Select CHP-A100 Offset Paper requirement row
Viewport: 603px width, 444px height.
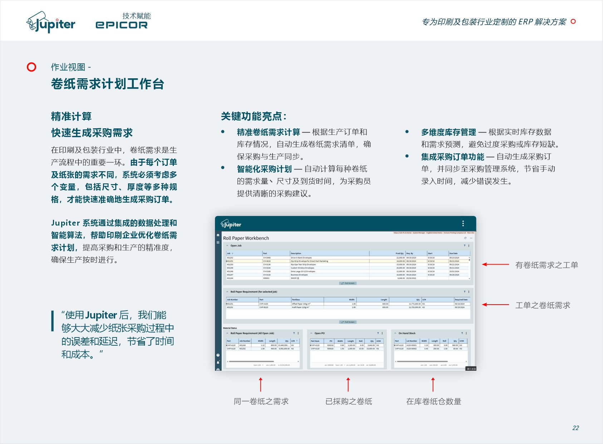348,304
